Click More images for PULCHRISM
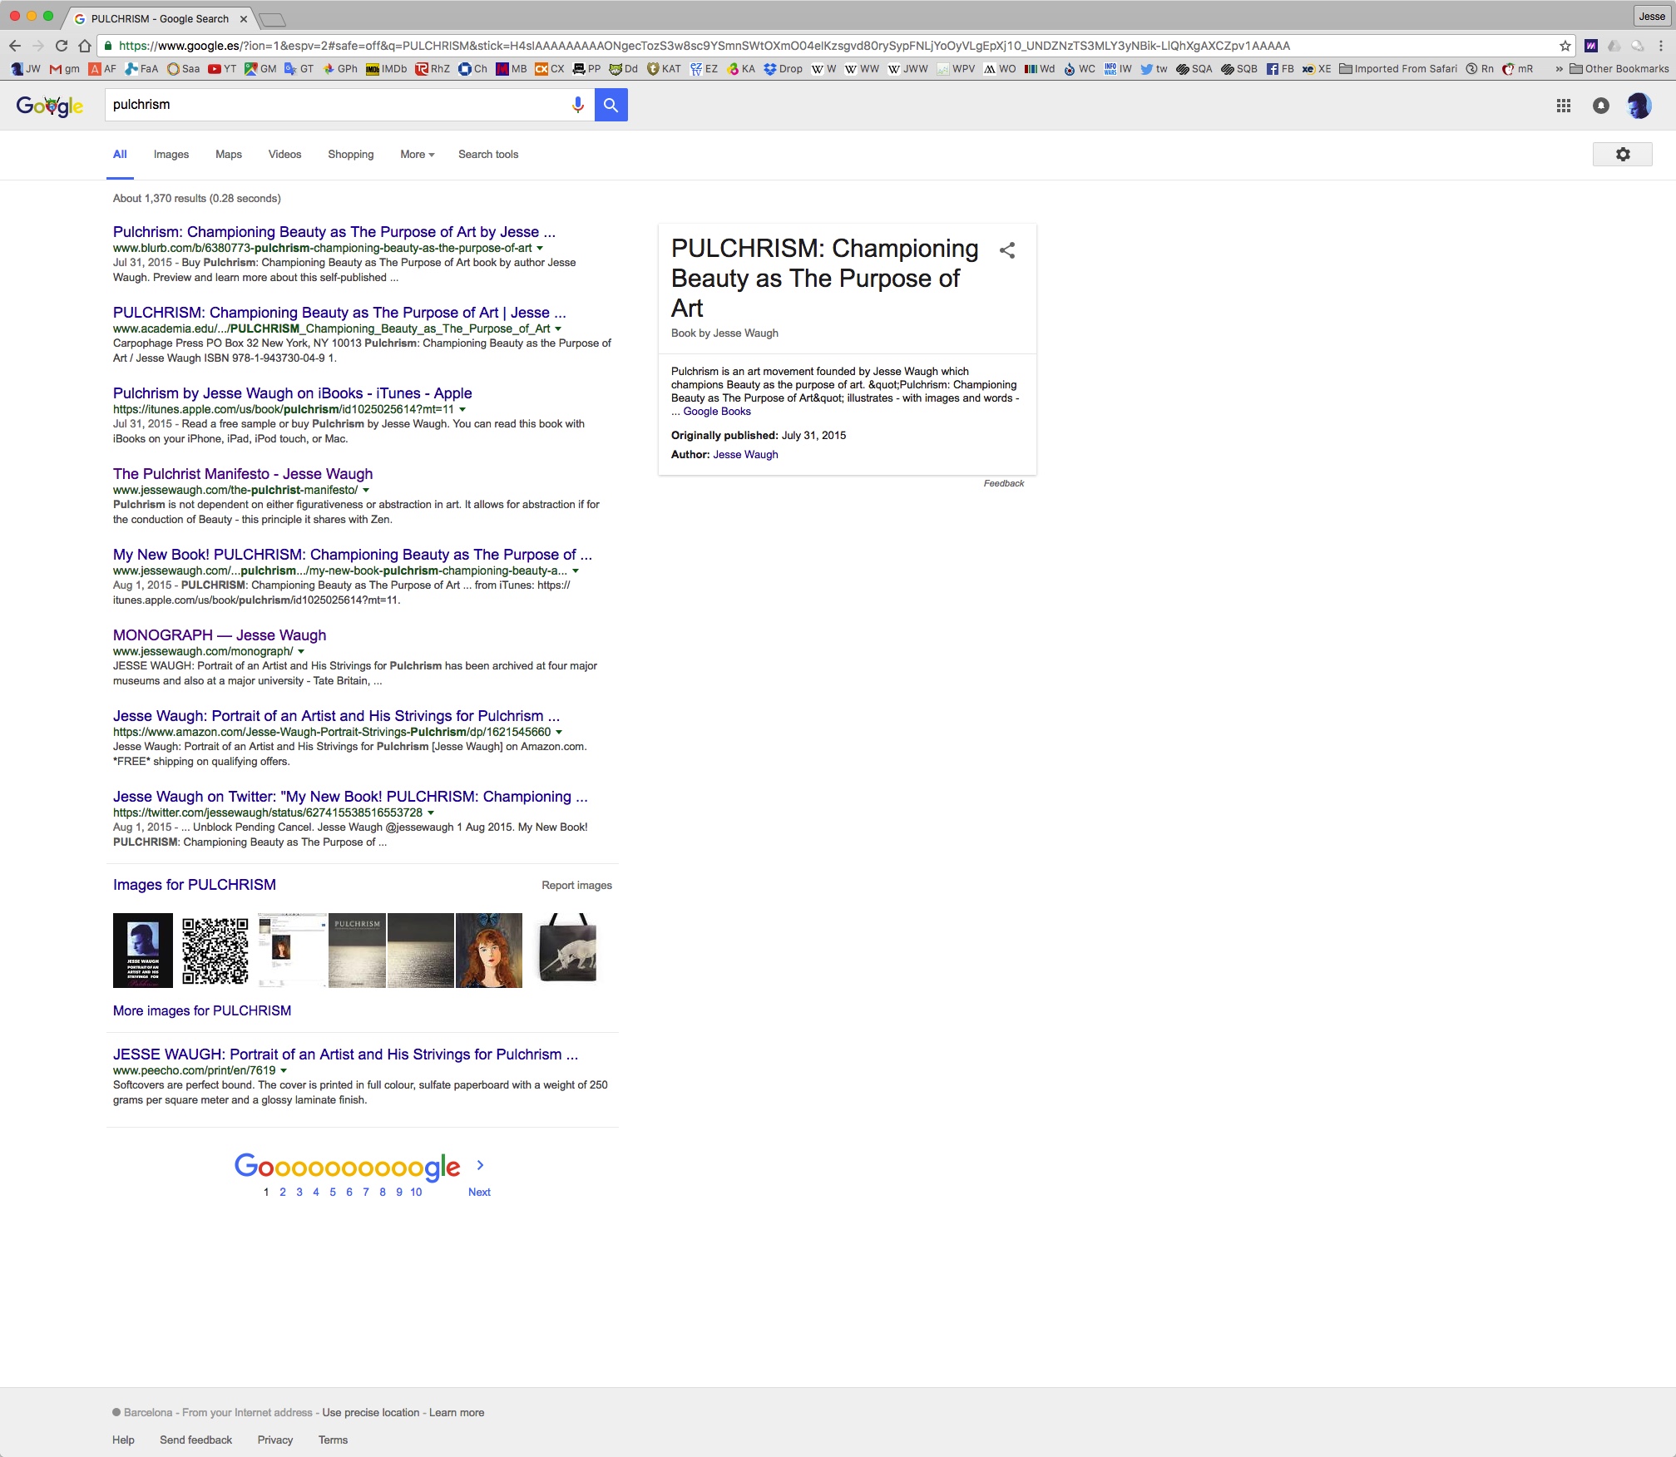 click(202, 1011)
